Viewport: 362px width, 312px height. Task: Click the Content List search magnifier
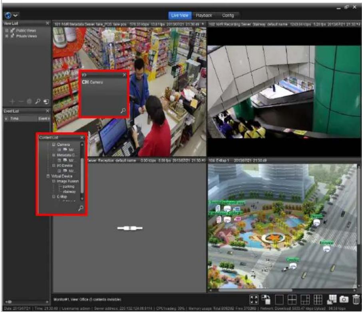(81, 209)
